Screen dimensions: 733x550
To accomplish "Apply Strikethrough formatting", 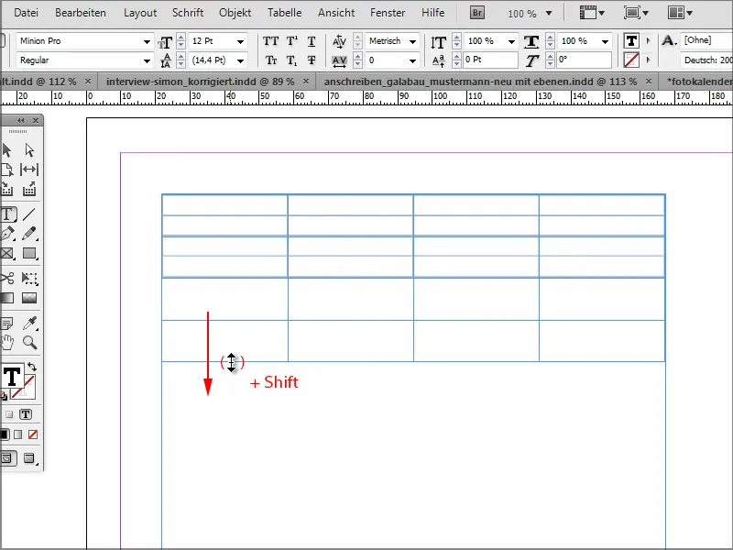I will pos(312,60).
